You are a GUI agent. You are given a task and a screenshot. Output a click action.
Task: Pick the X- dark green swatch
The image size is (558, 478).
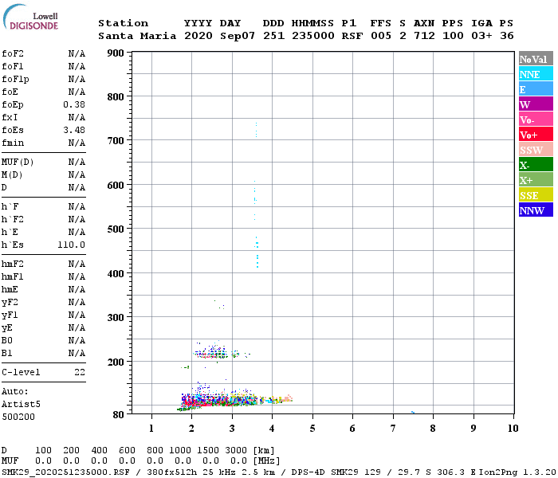[536, 165]
